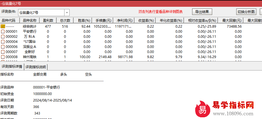Click the 切换分析图 button
Screen dimensions: 262x119
(x=246, y=12)
